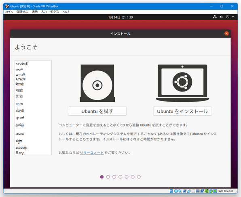Expand the system menu arrow in Ubuntu top bar

233,17
